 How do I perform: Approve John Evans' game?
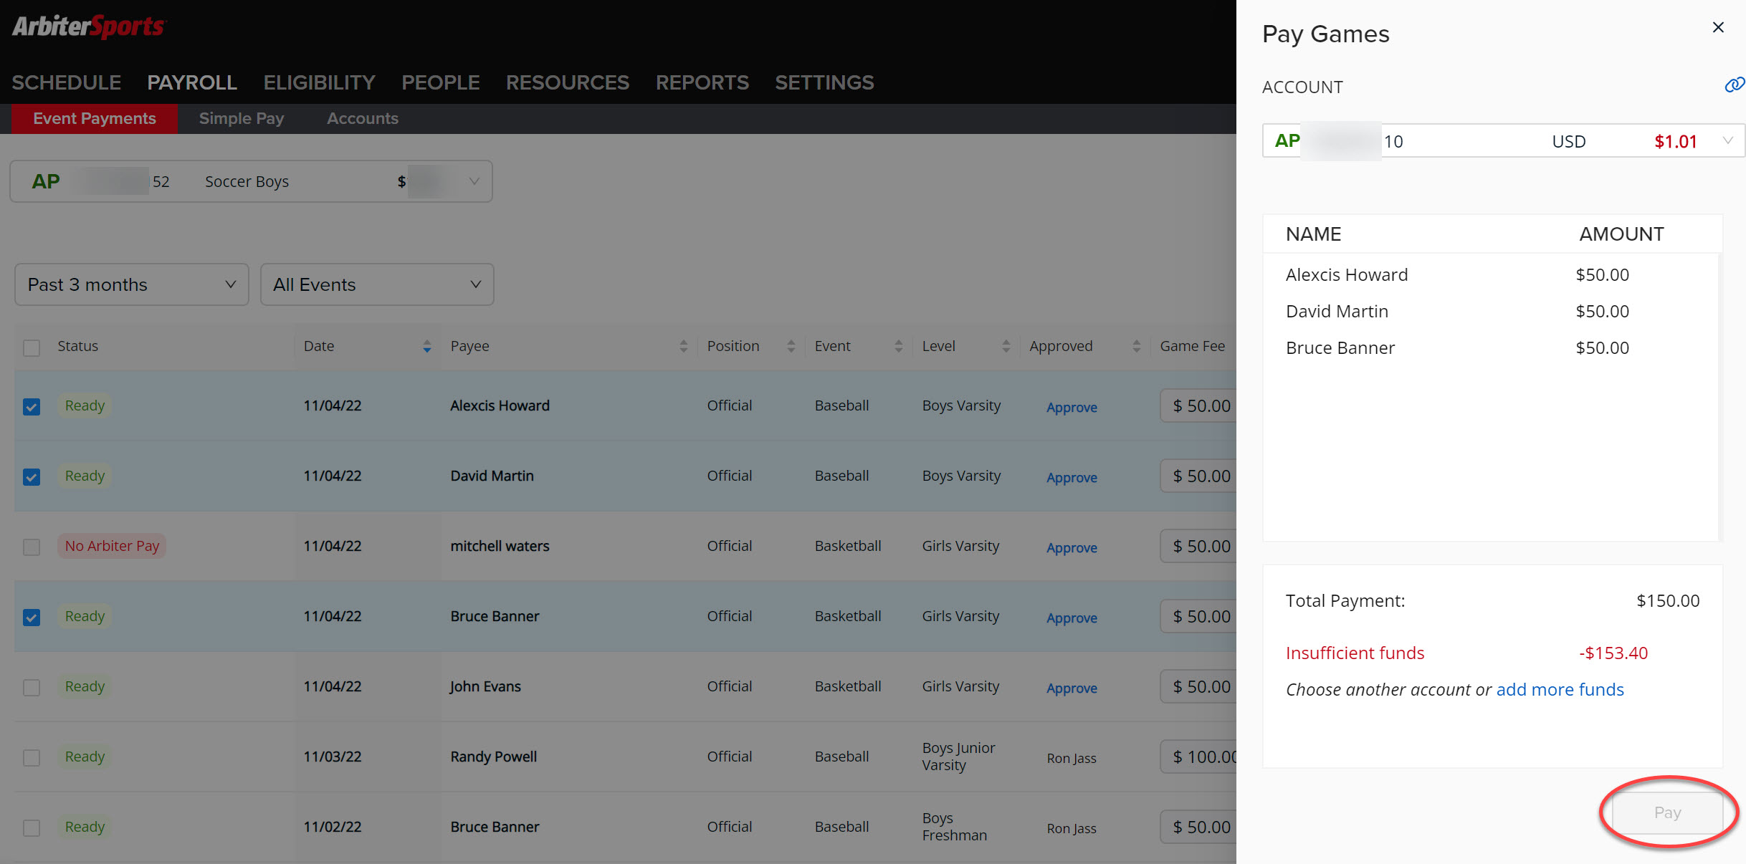pos(1072,688)
